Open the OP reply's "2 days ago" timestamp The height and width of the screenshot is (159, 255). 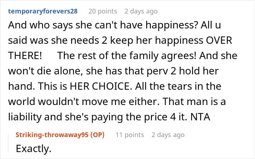[168, 135]
